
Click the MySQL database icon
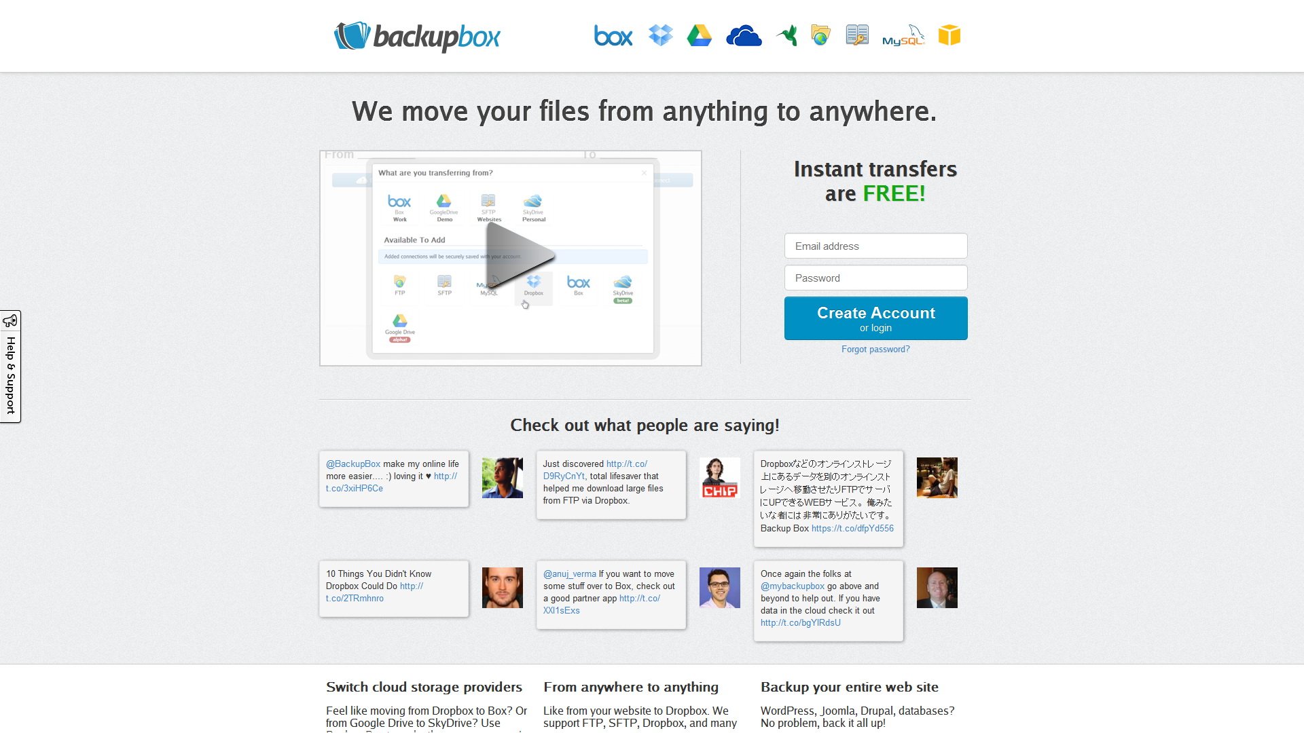pos(903,36)
